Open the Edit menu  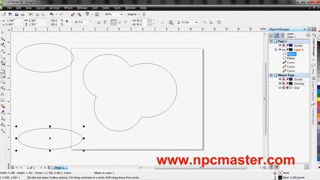(x=18, y=8)
